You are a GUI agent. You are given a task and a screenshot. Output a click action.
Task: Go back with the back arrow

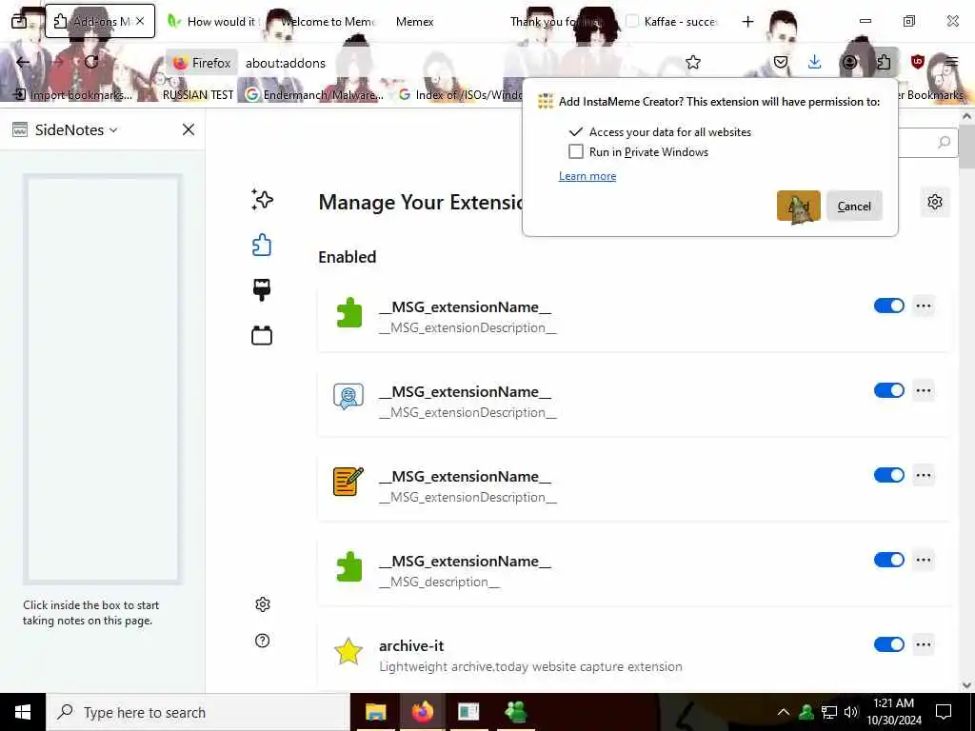click(x=23, y=62)
